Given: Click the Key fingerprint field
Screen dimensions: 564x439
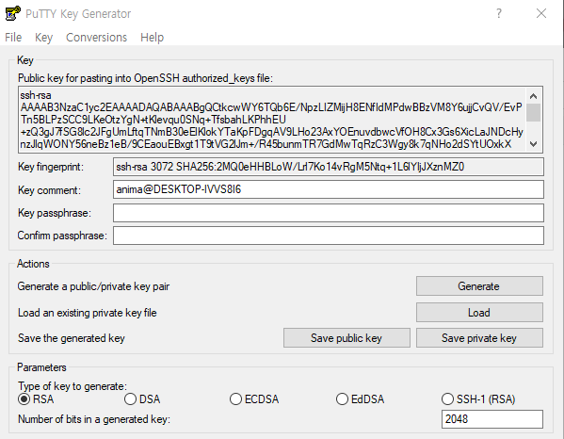Looking at the screenshot, I should tap(328, 167).
